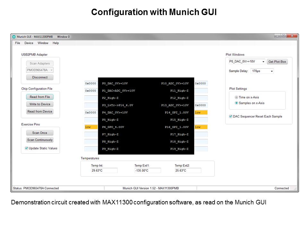Click Read from File button
Screen dimensions: 308x231
40,97
